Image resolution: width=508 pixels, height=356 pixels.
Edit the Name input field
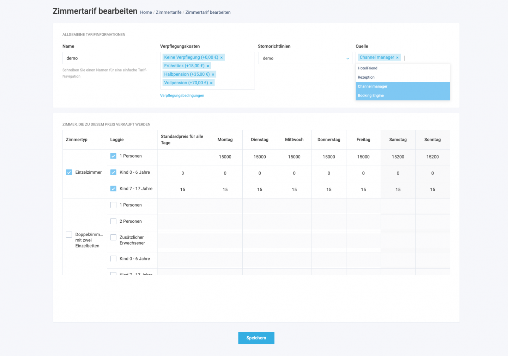(110, 58)
